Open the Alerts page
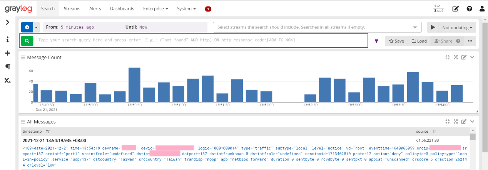 (x=95, y=8)
